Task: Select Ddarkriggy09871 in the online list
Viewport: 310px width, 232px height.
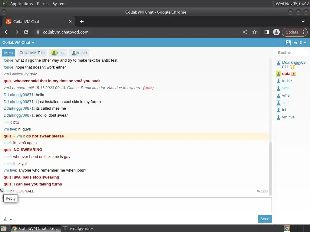Action: (x=294, y=65)
